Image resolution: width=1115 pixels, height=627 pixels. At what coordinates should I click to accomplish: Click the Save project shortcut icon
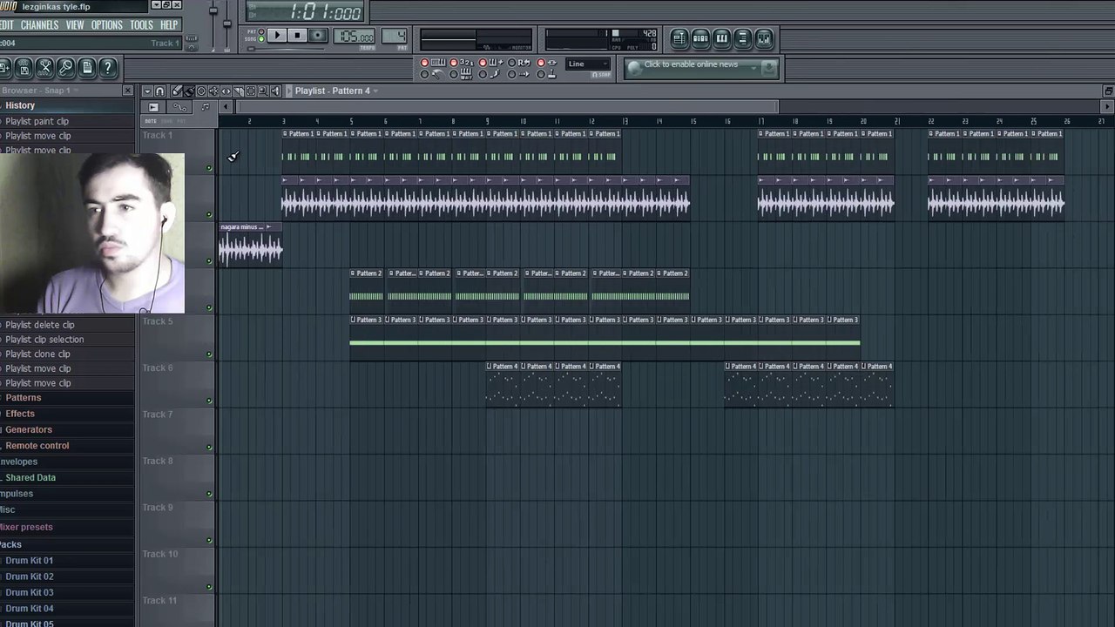point(24,67)
